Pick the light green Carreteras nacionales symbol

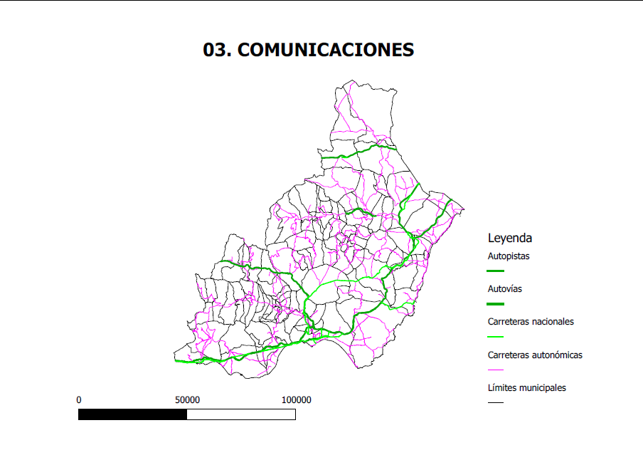[495, 337]
